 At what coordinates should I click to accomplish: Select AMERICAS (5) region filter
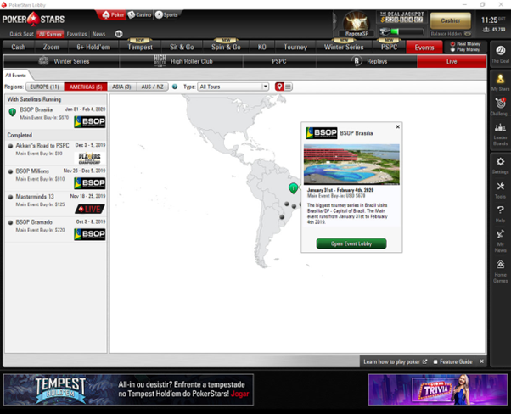(x=86, y=87)
